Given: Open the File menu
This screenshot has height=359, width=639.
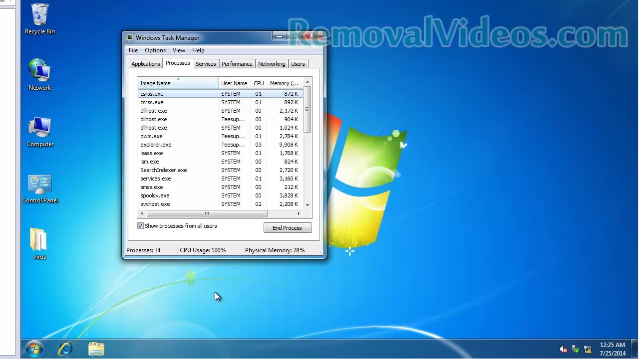Looking at the screenshot, I should (x=133, y=50).
